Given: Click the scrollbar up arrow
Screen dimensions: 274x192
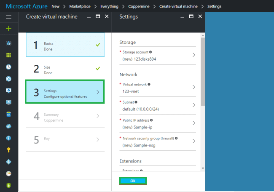Looking at the screenshot, I should [x=203, y=35].
